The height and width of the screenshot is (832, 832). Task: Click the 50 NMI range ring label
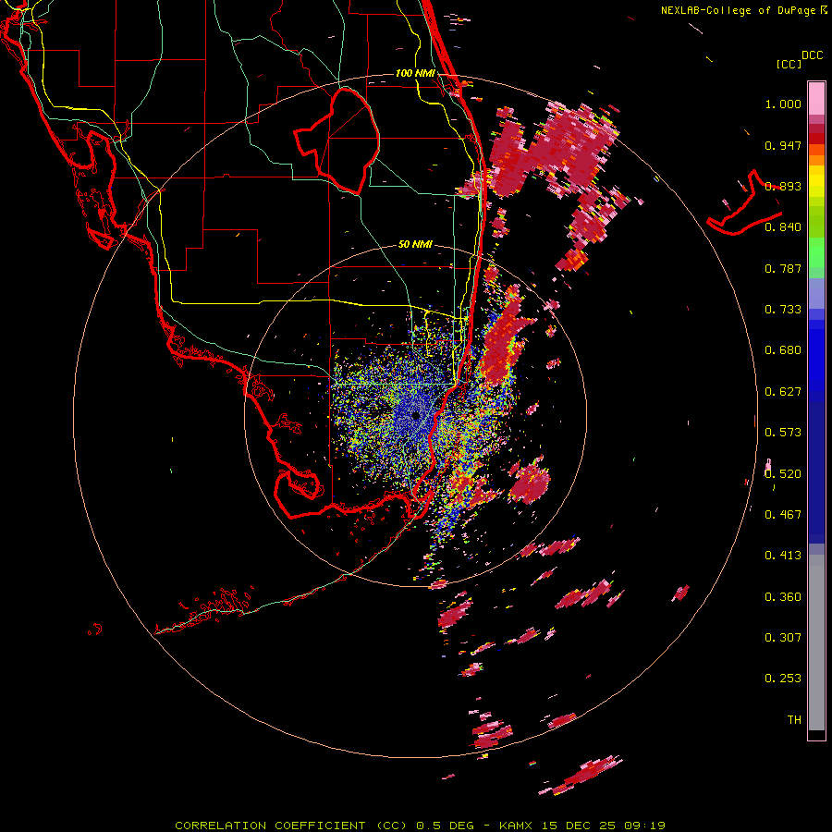(415, 244)
